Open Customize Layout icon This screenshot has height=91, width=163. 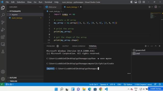click(x=144, y=2)
